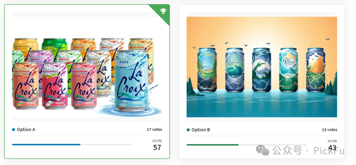Screen dimensions: 356x165
Task: Select the Option B label
Action: 201,130
